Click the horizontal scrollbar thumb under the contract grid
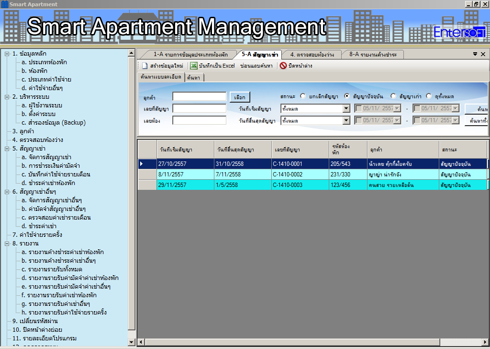 (x=292, y=342)
